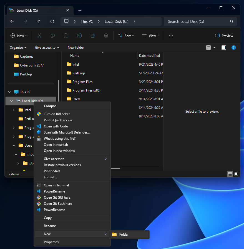Screen dimensions: 244x249
Task: Click the Refresh icon in navigation bar
Action: pyautogui.click(x=52, y=21)
